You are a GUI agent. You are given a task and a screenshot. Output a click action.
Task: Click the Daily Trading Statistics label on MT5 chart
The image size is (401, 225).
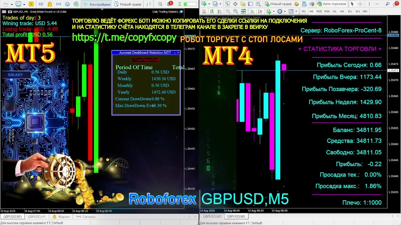coord(165,12)
